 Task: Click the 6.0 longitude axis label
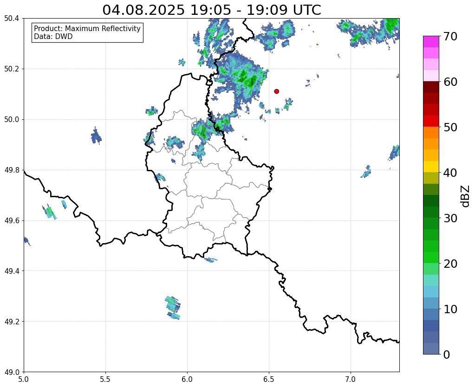(x=187, y=379)
